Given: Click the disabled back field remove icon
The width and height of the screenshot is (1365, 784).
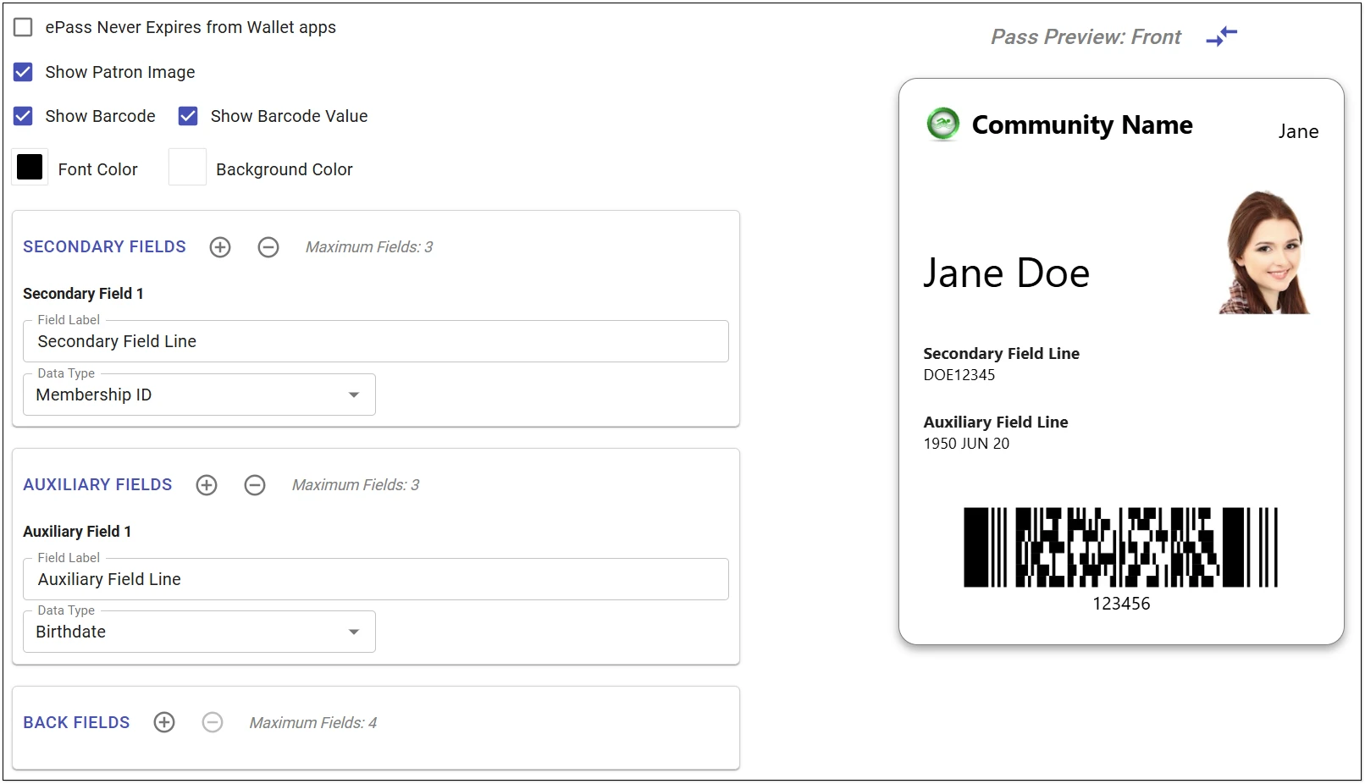Looking at the screenshot, I should point(213,722).
